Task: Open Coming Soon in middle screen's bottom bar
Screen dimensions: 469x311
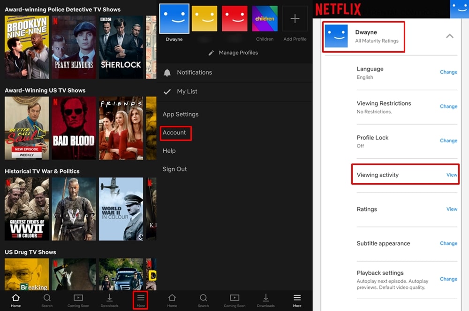Action: tap(234, 301)
